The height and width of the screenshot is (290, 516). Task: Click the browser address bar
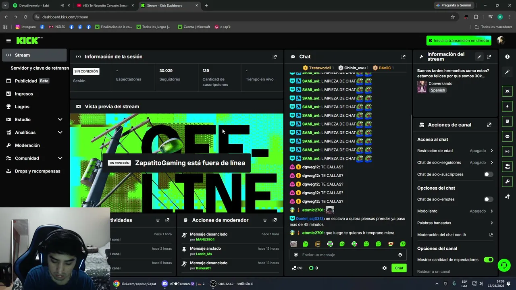242,17
